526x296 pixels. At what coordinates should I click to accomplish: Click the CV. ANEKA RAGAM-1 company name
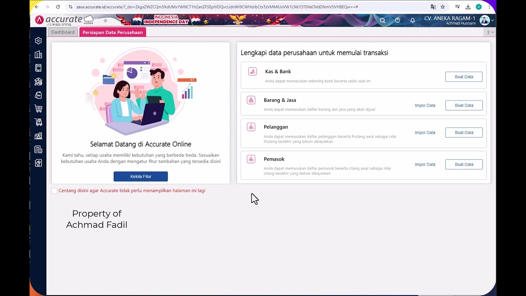[x=450, y=18]
